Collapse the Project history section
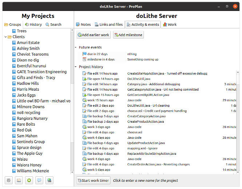 click(76, 67)
